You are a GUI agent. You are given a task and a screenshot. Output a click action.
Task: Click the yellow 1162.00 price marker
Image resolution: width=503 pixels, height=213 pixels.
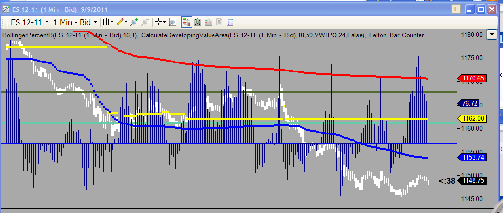(473, 119)
